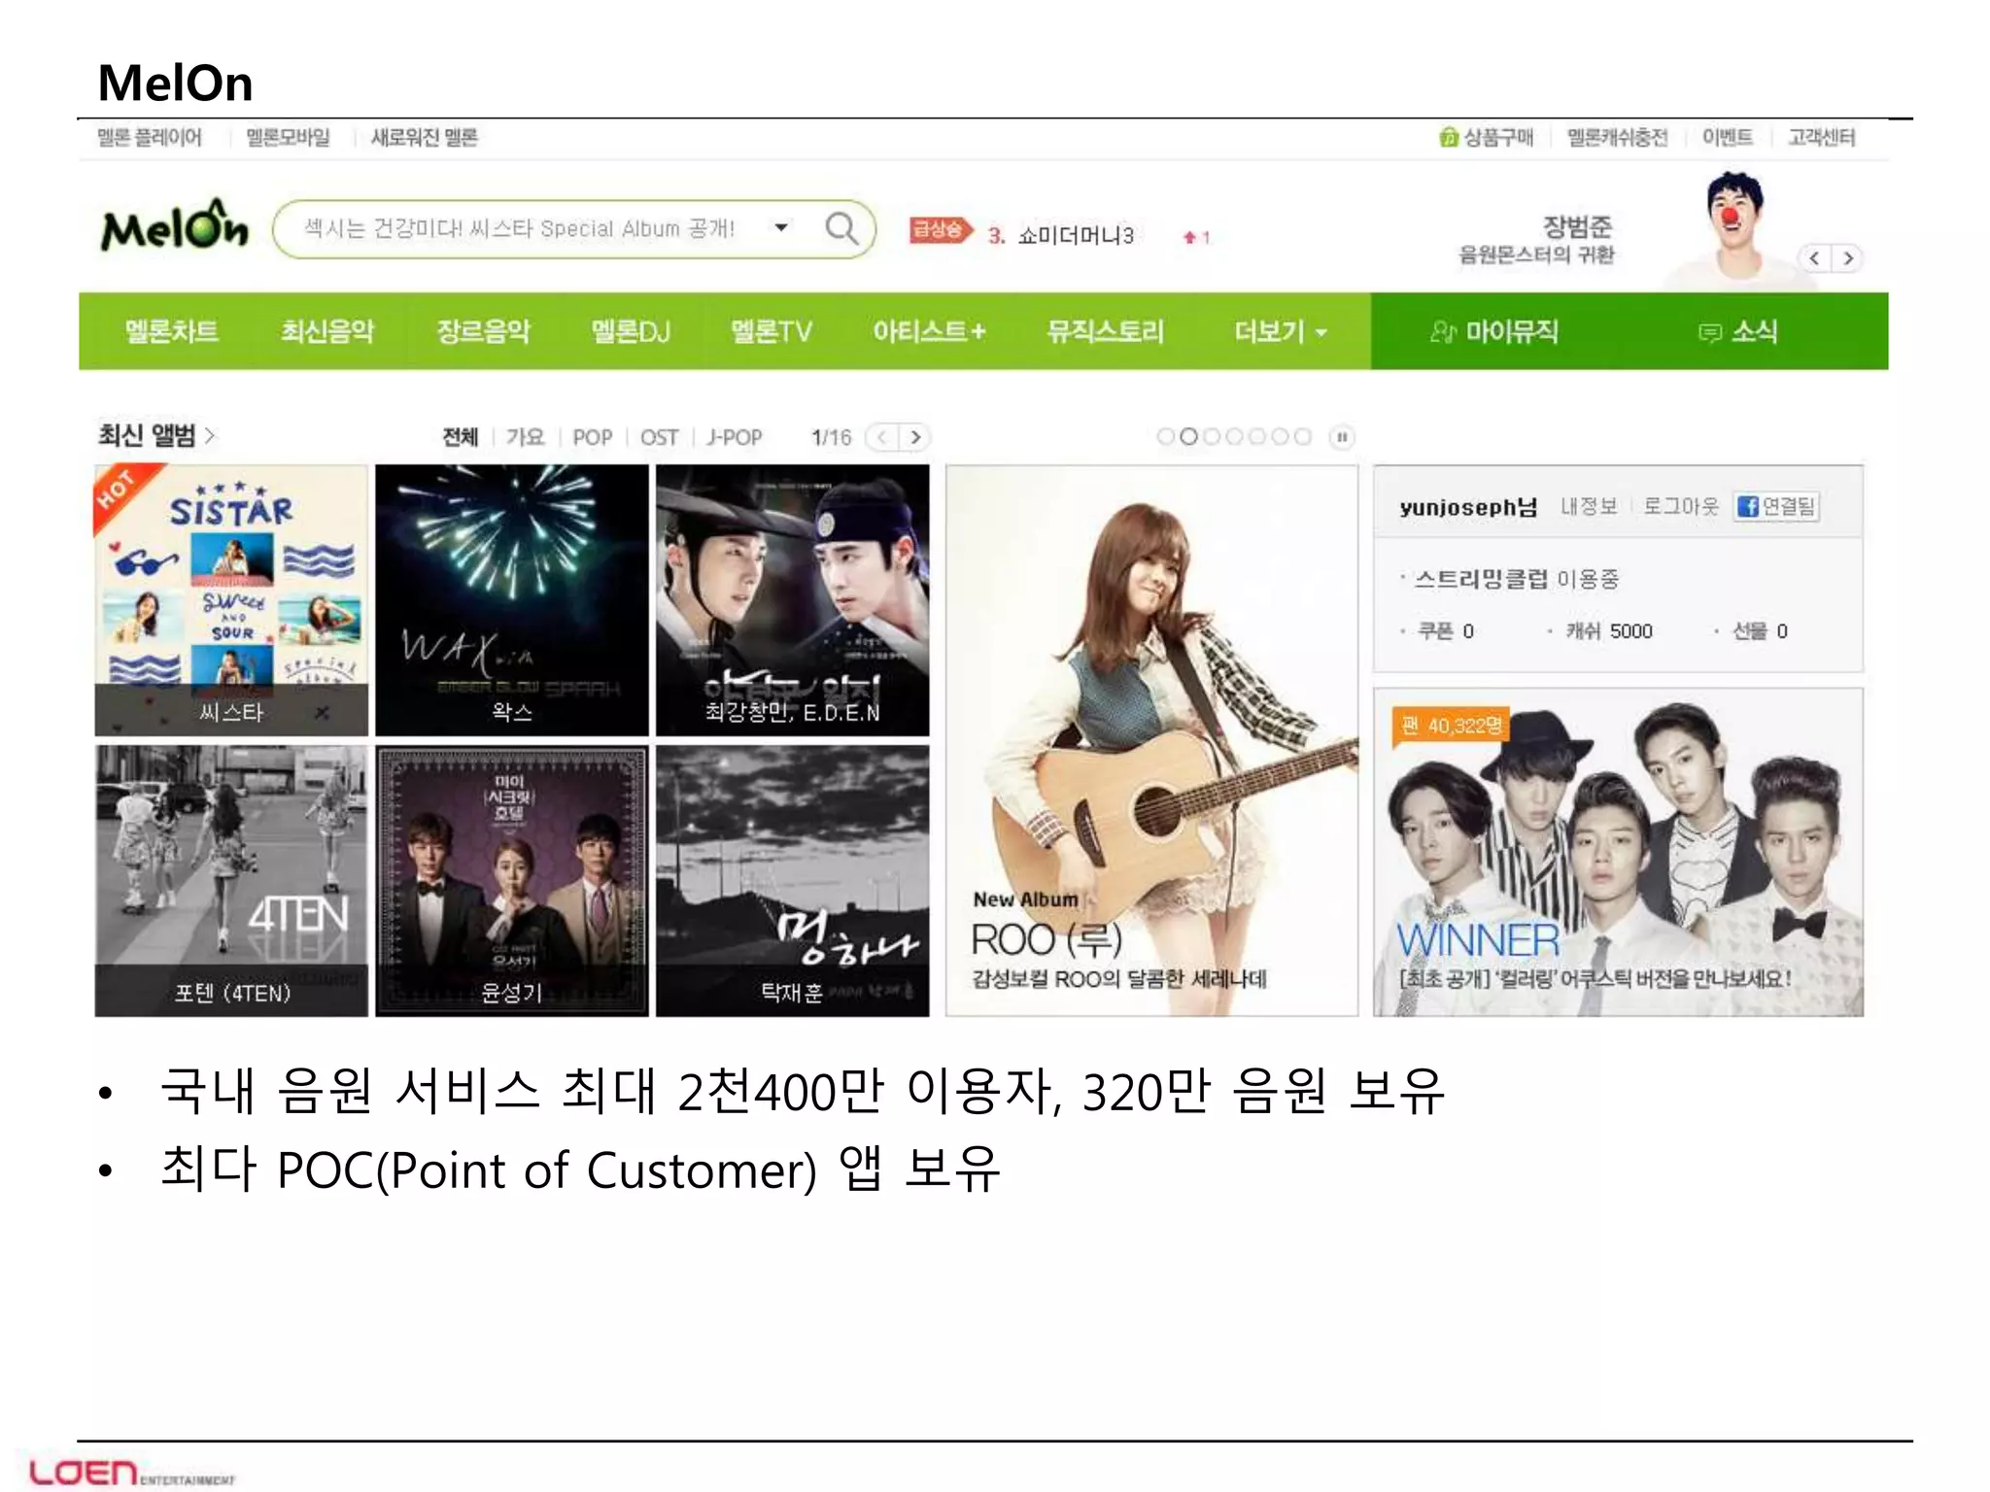Expand 최신 앨범 heading arrow
Image resolution: width=1990 pixels, height=1492 pixels.
pos(211,436)
